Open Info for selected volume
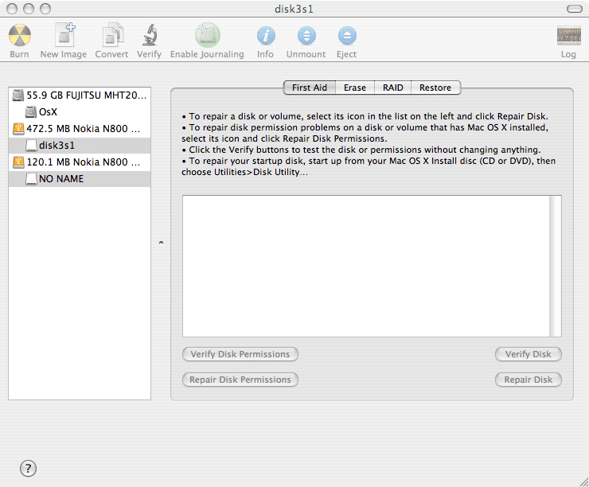 [x=266, y=36]
